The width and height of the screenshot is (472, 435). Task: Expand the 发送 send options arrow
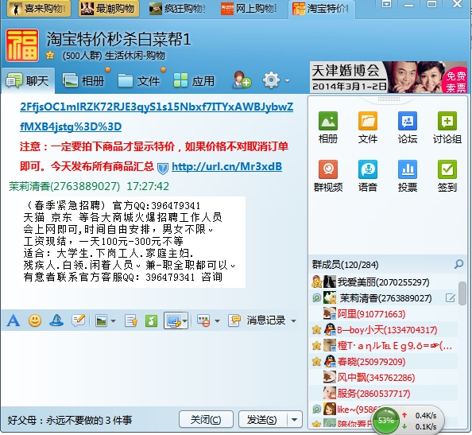[294, 419]
